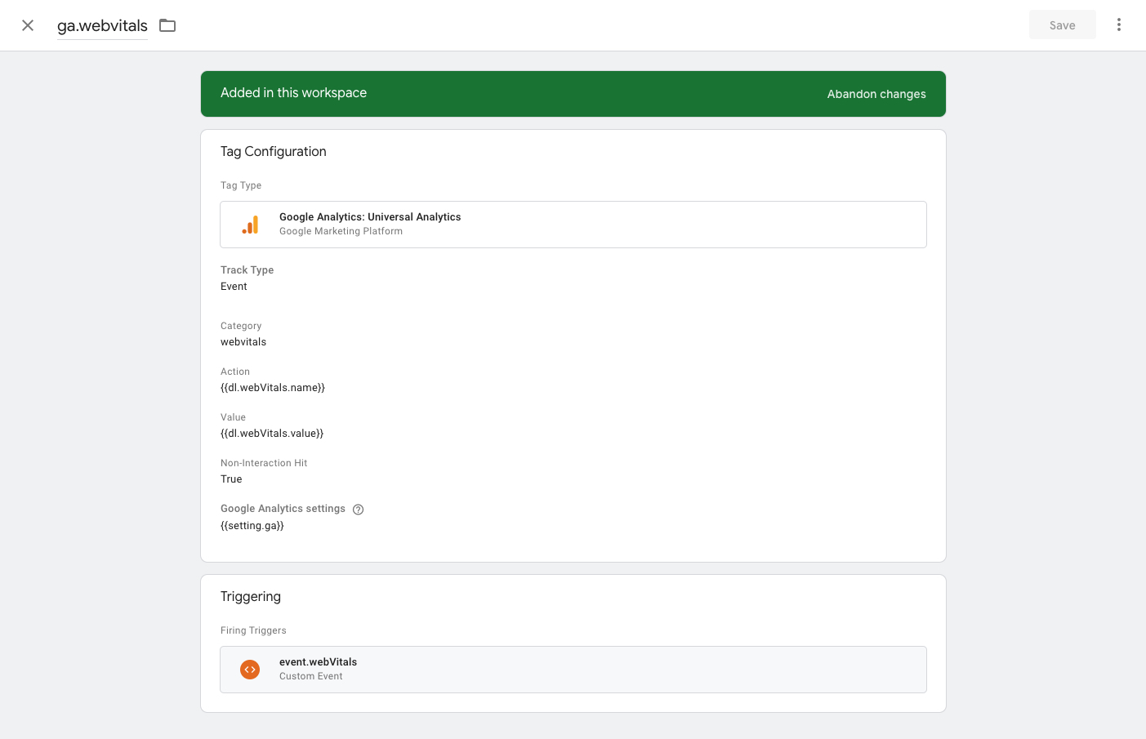Edit the Action value {{dl.webVitals.name}}
This screenshot has width=1146, height=739.
point(273,388)
